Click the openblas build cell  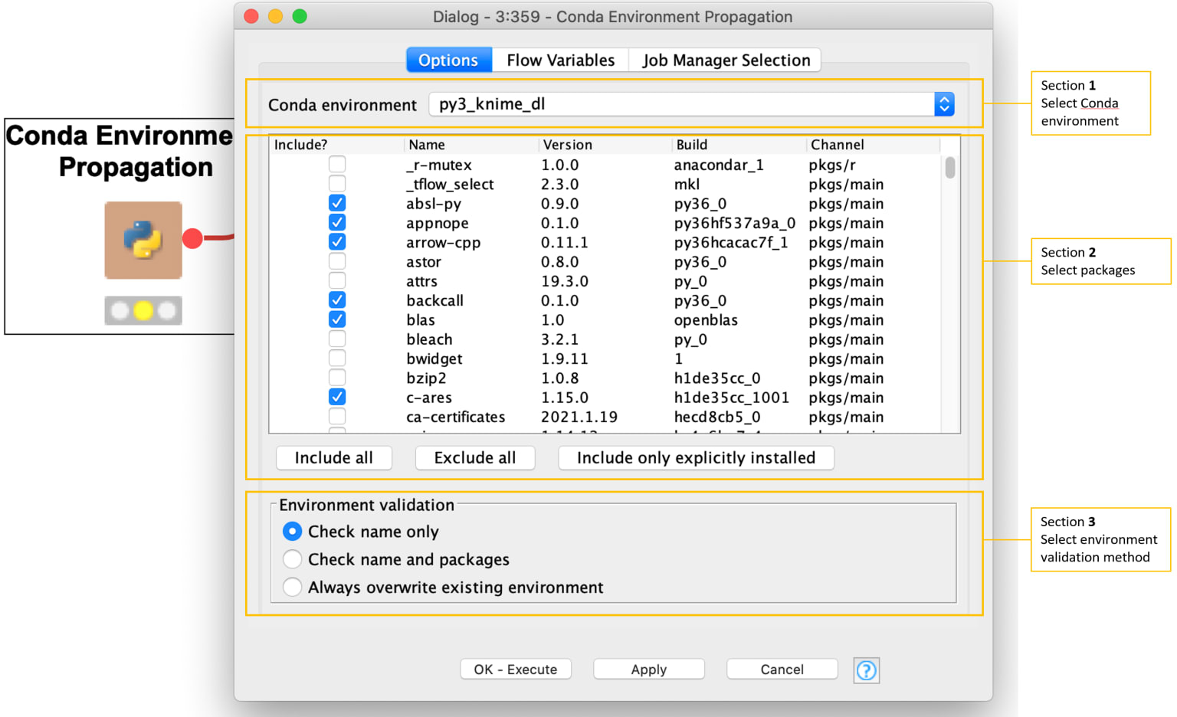point(706,320)
